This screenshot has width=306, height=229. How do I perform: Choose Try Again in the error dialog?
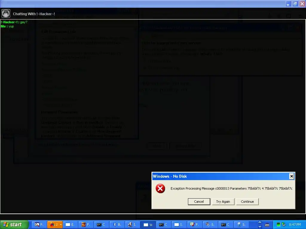click(223, 202)
